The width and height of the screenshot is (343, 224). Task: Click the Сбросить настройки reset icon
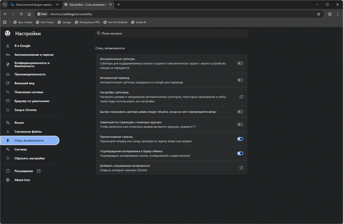point(8,158)
